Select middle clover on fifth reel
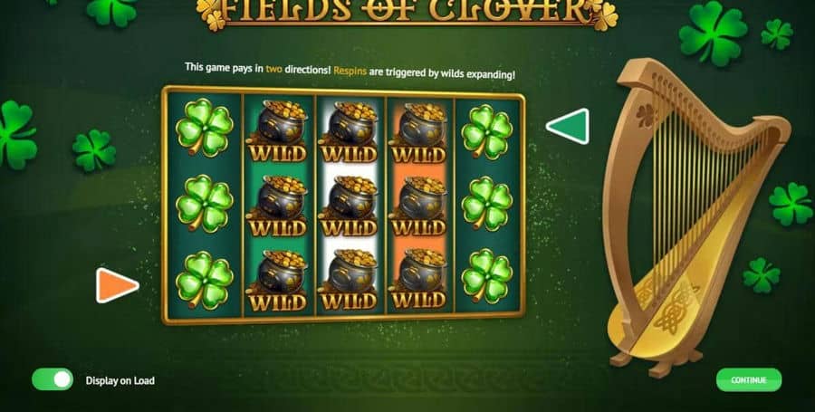Viewport: 815px width, 412px height. pyautogui.click(x=487, y=204)
